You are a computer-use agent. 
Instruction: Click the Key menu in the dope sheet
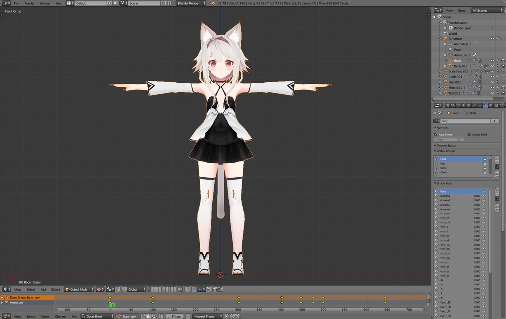[x=74, y=316]
